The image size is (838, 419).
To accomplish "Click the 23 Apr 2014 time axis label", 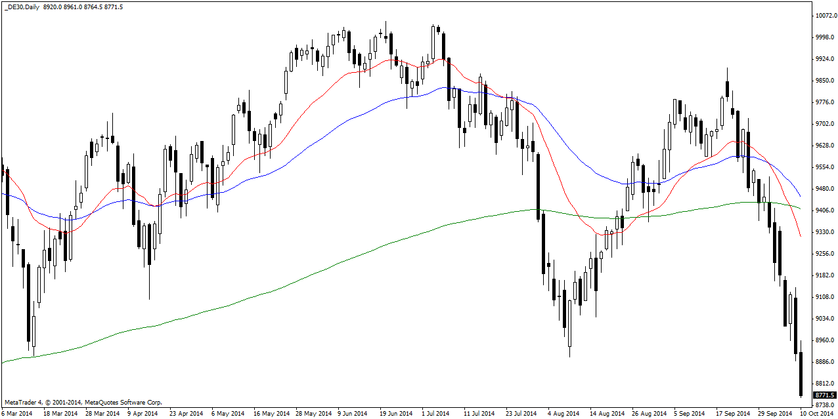I will coord(185,414).
